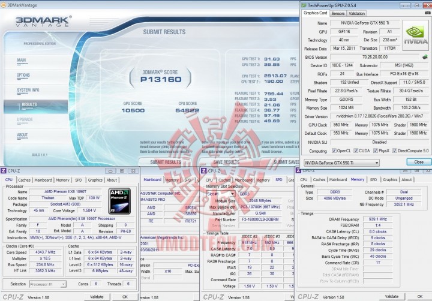Viewport: 432px width, 301px height.
Task: Minimize the CPU-Z processor window
Action: click(x=110, y=171)
